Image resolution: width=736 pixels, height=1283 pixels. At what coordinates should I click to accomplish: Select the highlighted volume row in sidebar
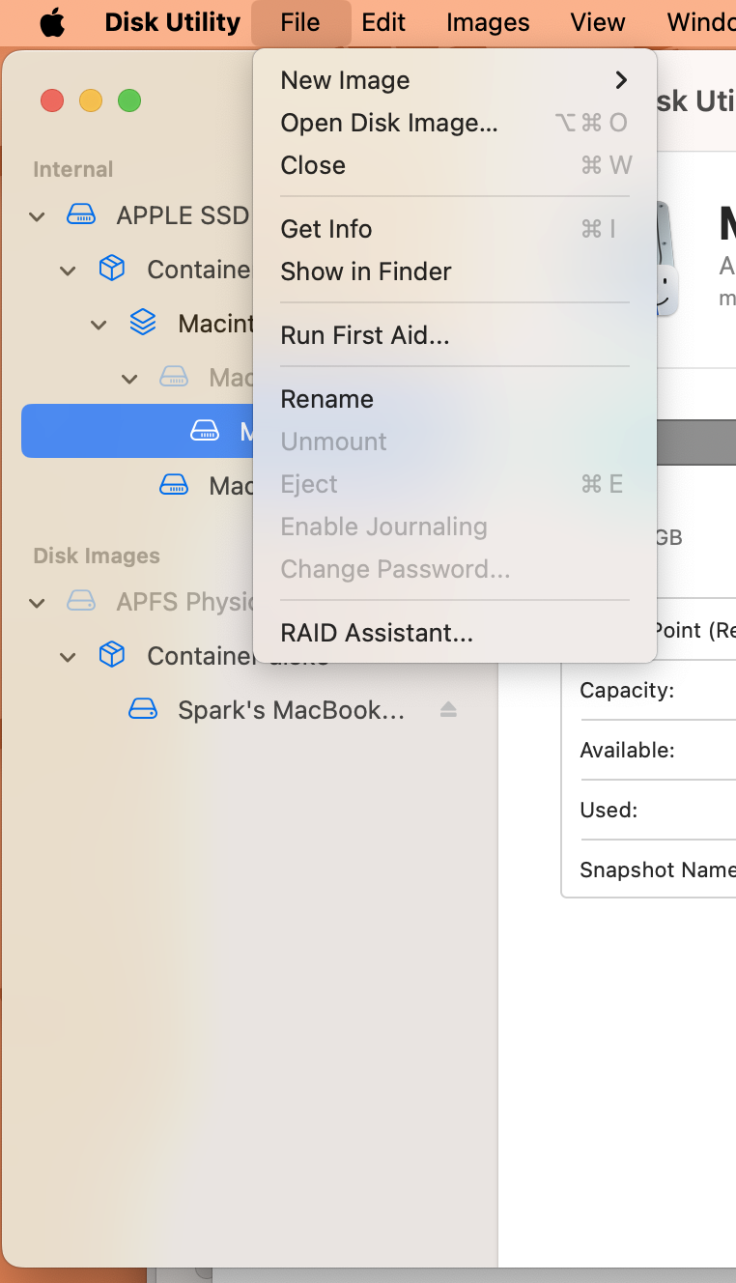click(x=137, y=431)
